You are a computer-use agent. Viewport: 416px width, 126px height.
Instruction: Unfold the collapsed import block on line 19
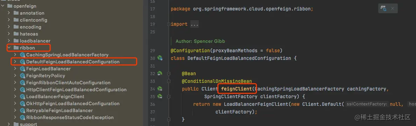click(x=169, y=24)
